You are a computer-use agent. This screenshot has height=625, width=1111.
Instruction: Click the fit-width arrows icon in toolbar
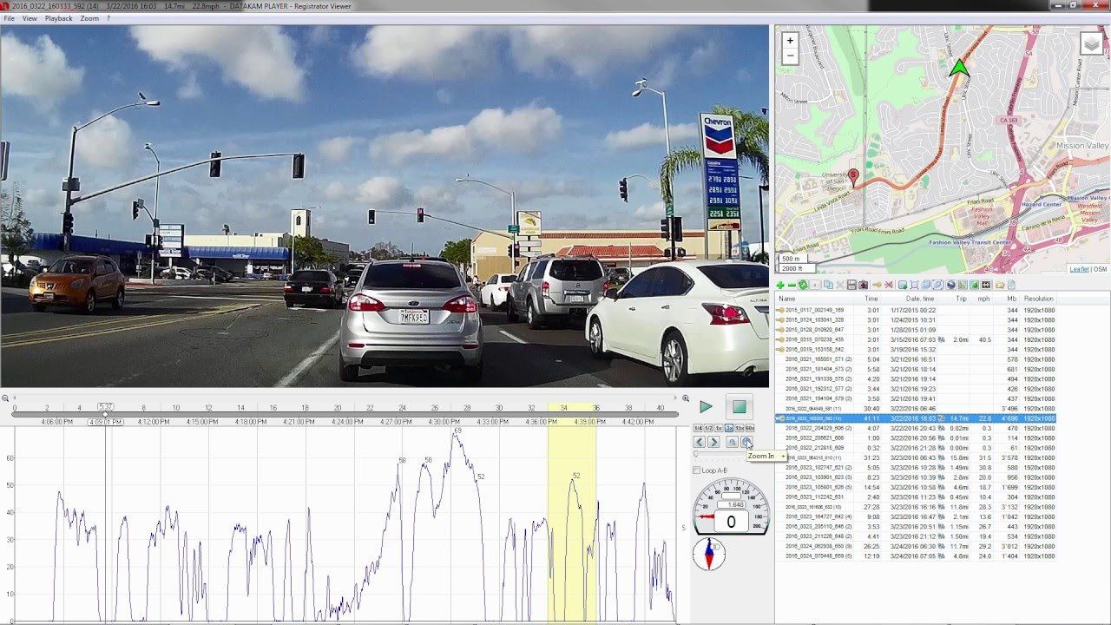[986, 285]
